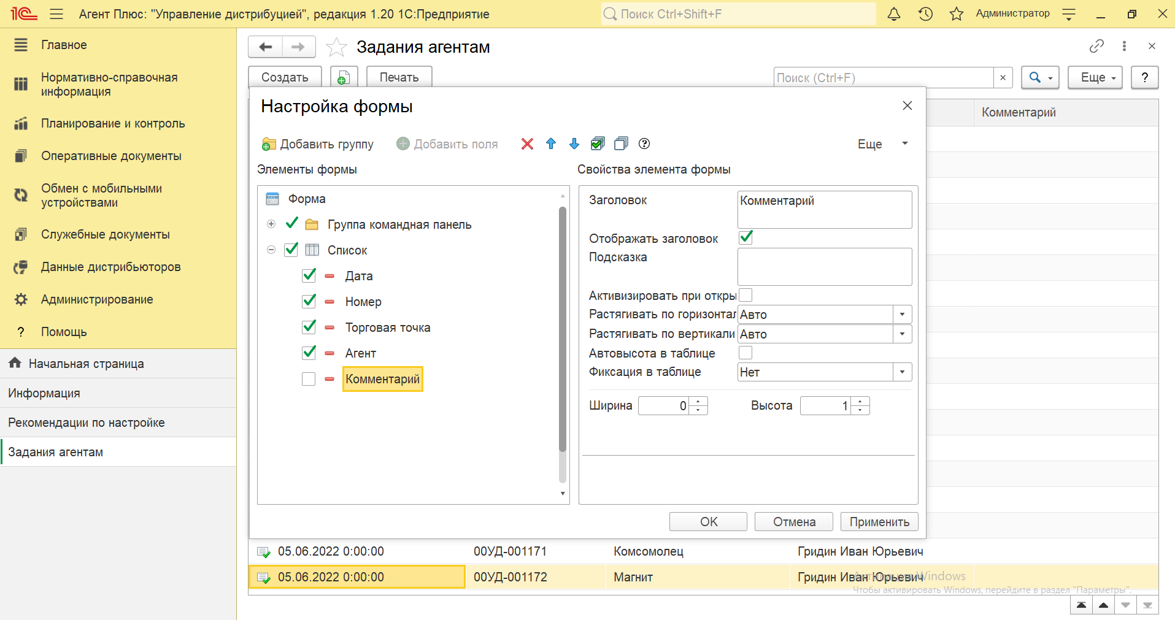Expand Группа командная панель node

271,224
